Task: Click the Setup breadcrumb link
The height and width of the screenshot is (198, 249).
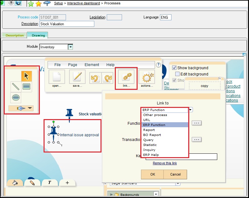Action: [59, 3]
